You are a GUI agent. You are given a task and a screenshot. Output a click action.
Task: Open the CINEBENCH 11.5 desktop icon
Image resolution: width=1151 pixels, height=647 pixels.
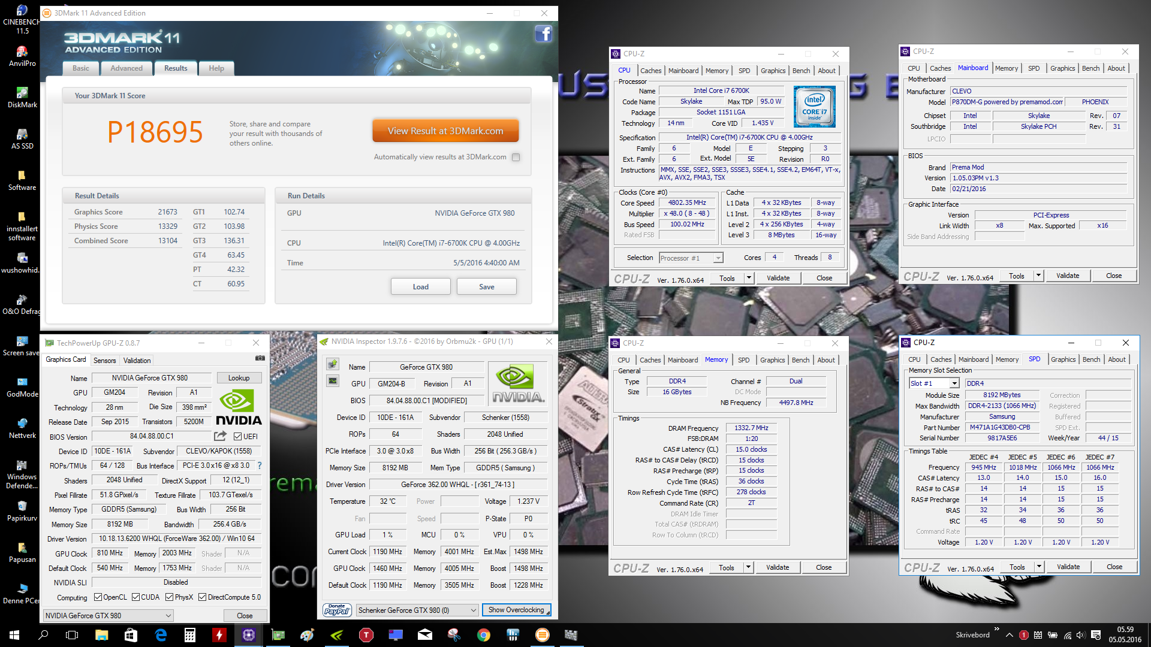[x=22, y=19]
